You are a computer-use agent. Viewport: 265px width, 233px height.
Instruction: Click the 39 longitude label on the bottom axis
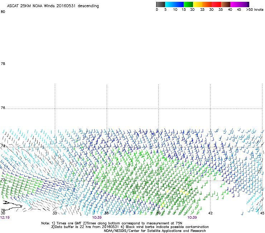click(158, 213)
